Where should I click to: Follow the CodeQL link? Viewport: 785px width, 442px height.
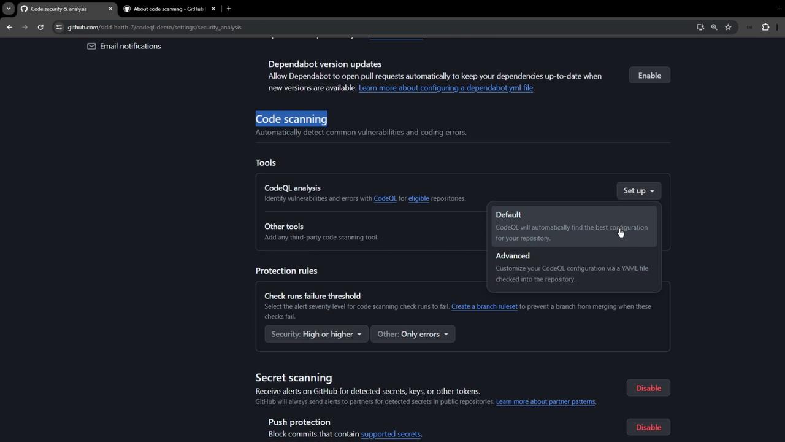[x=385, y=198]
